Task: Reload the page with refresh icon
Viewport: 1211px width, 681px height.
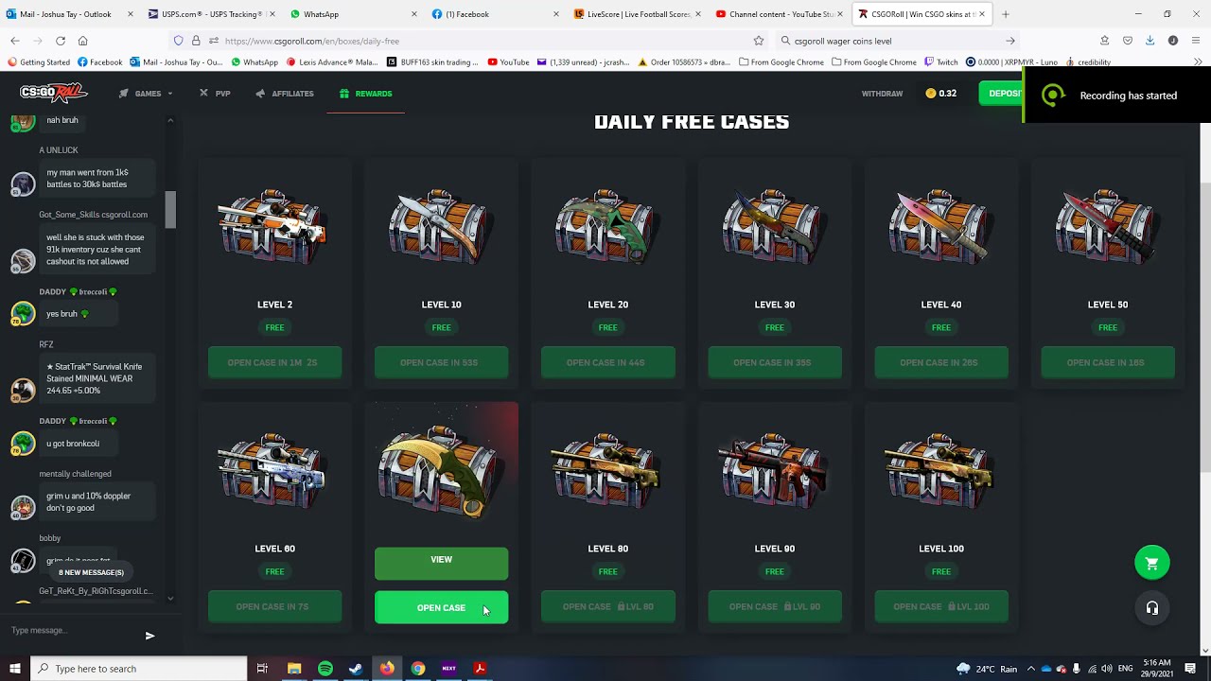Action: tap(61, 41)
